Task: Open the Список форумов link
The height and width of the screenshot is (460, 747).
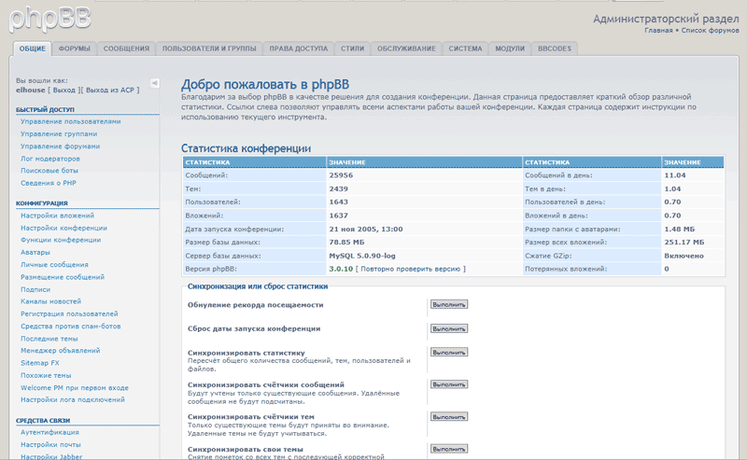Action: point(710,31)
